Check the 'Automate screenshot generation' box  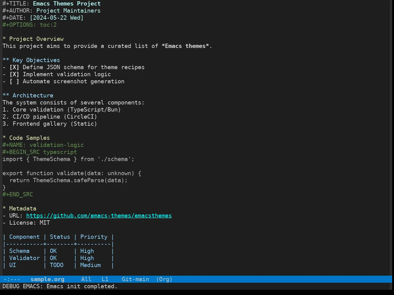[14, 81]
